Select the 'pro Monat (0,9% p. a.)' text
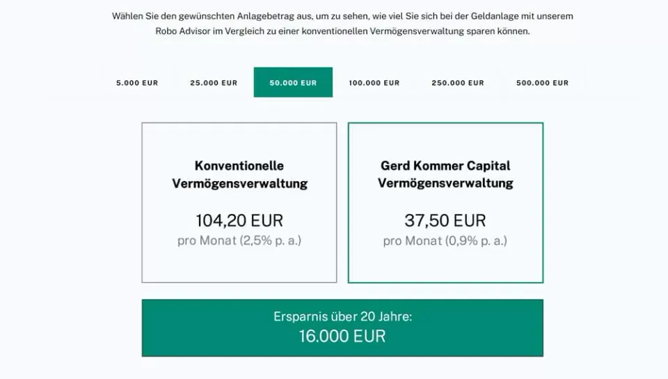668x379 pixels. click(x=445, y=240)
